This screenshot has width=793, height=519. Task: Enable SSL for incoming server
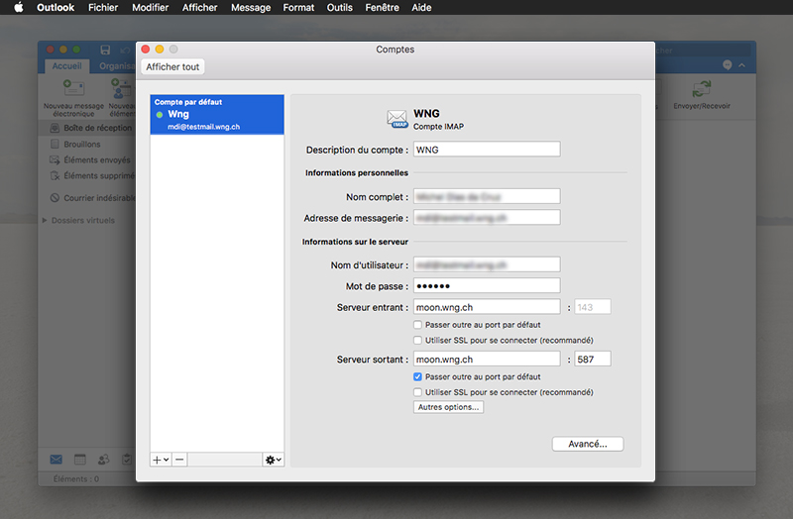tap(417, 340)
